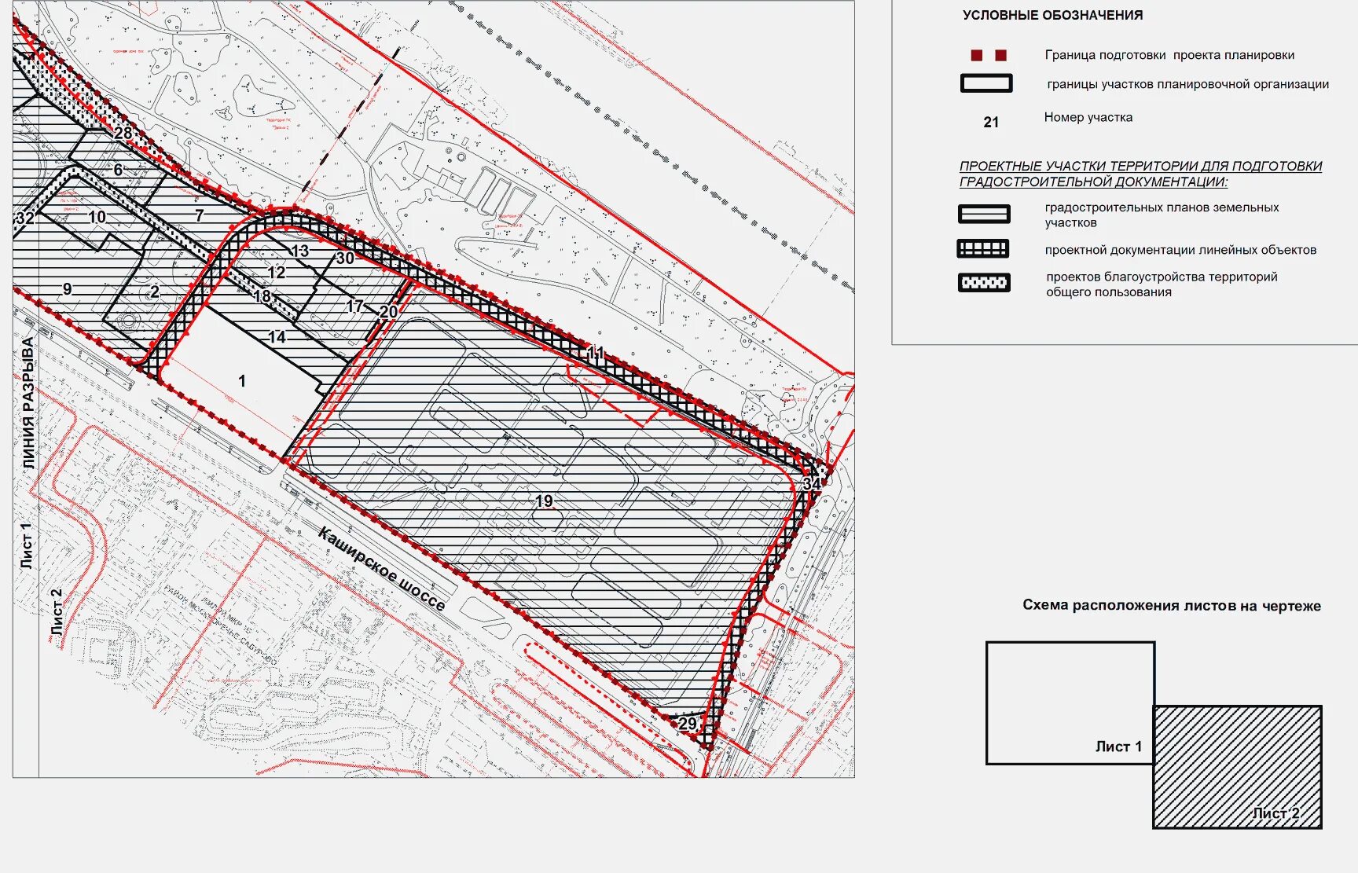This screenshot has width=1358, height=873.
Task: Click the dotted landscaping projects legend symbol
Action: tap(984, 283)
